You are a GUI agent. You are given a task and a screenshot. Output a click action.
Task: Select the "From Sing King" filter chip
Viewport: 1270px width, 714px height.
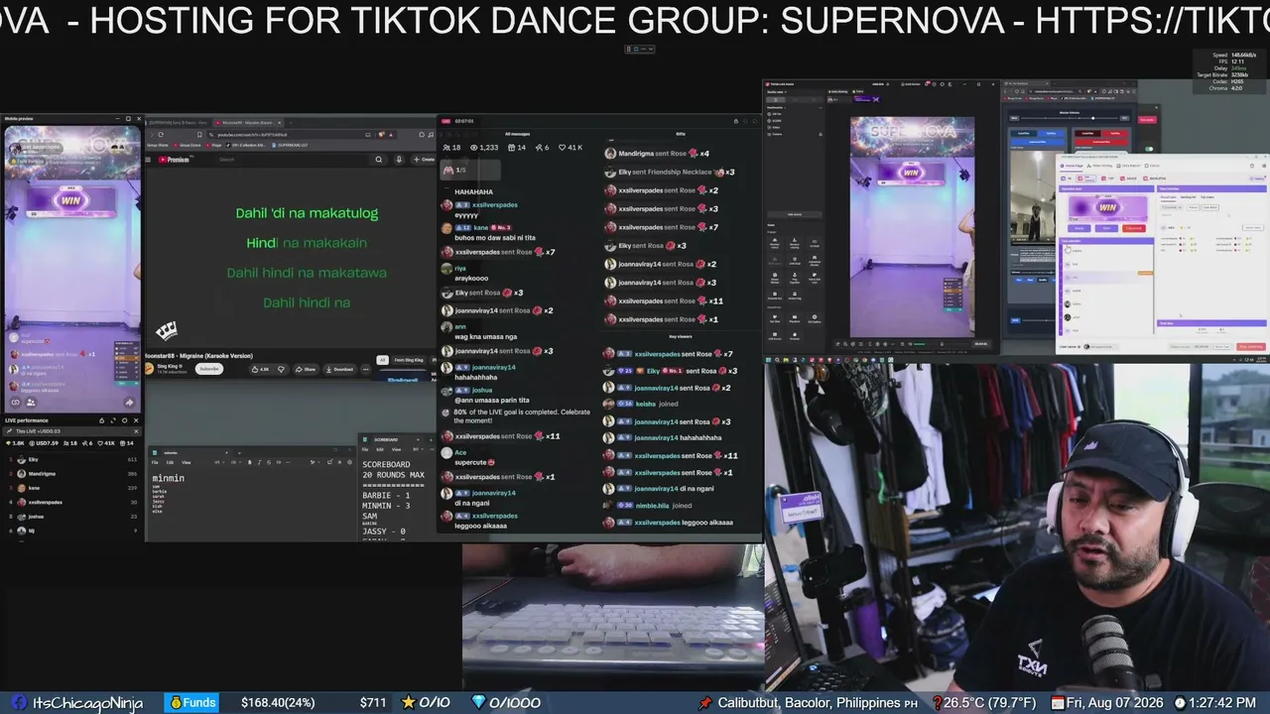click(x=409, y=360)
